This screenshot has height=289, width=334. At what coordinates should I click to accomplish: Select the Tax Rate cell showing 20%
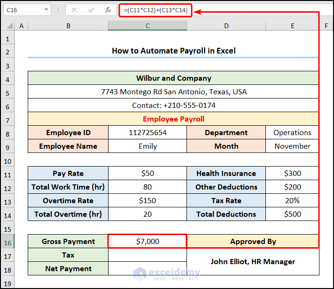pos(292,201)
